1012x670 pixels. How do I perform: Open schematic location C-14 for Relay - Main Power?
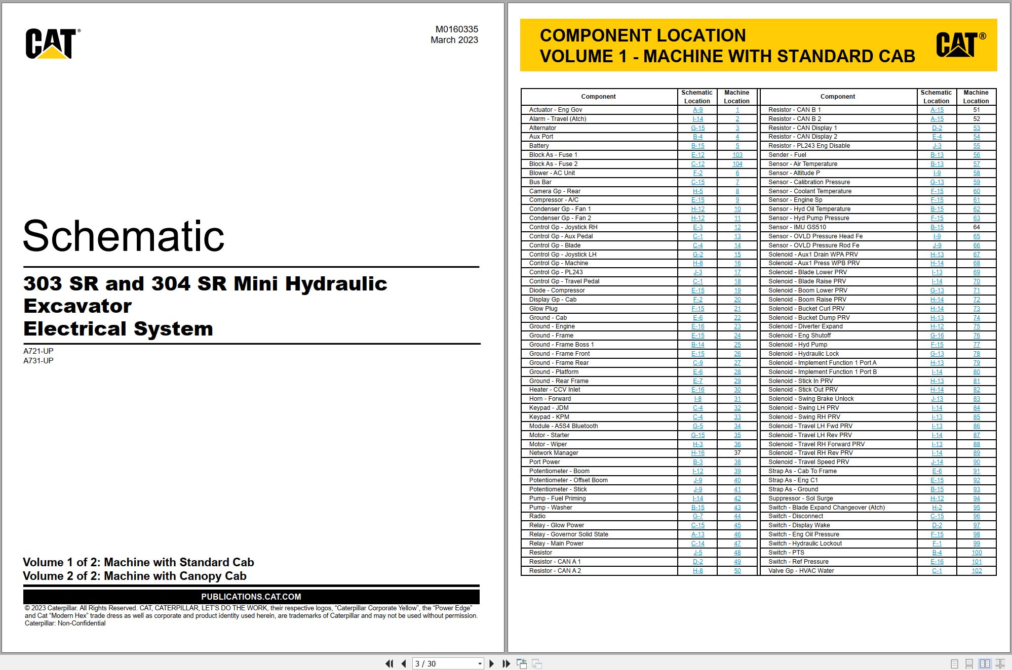click(x=697, y=543)
